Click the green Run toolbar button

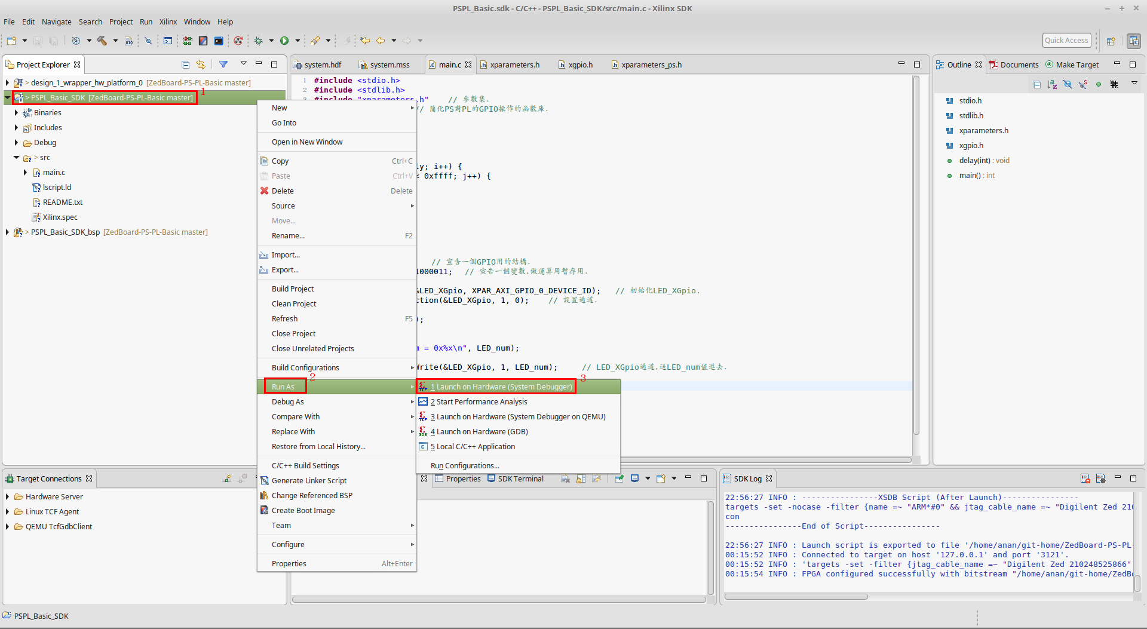coord(284,41)
